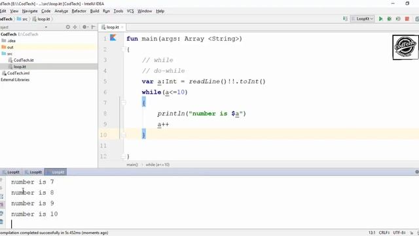Click while (a<=10) editor breadcrumb

tap(157, 165)
